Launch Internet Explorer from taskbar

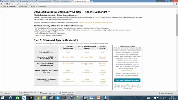click(x=11, y=98)
